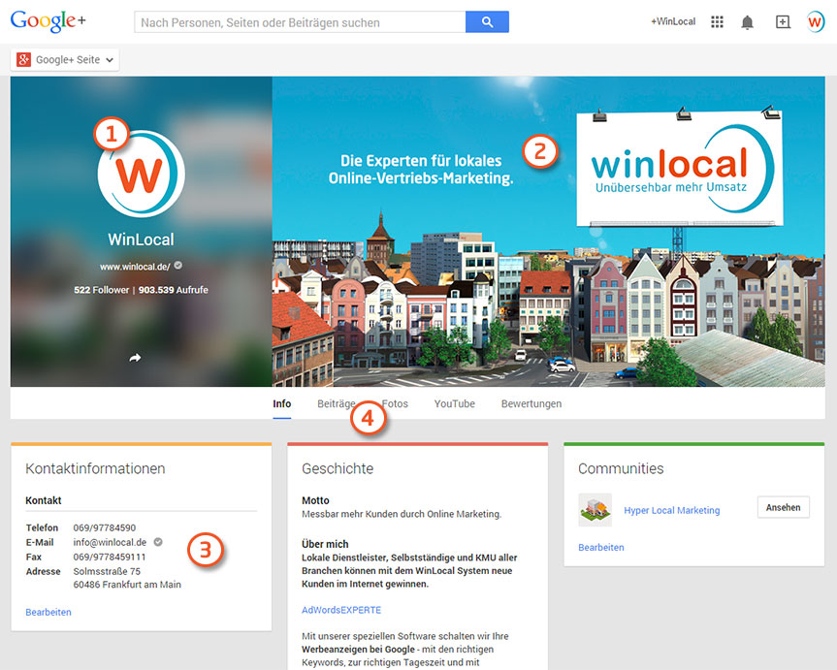Click the phone number 069/97784590

(x=105, y=527)
